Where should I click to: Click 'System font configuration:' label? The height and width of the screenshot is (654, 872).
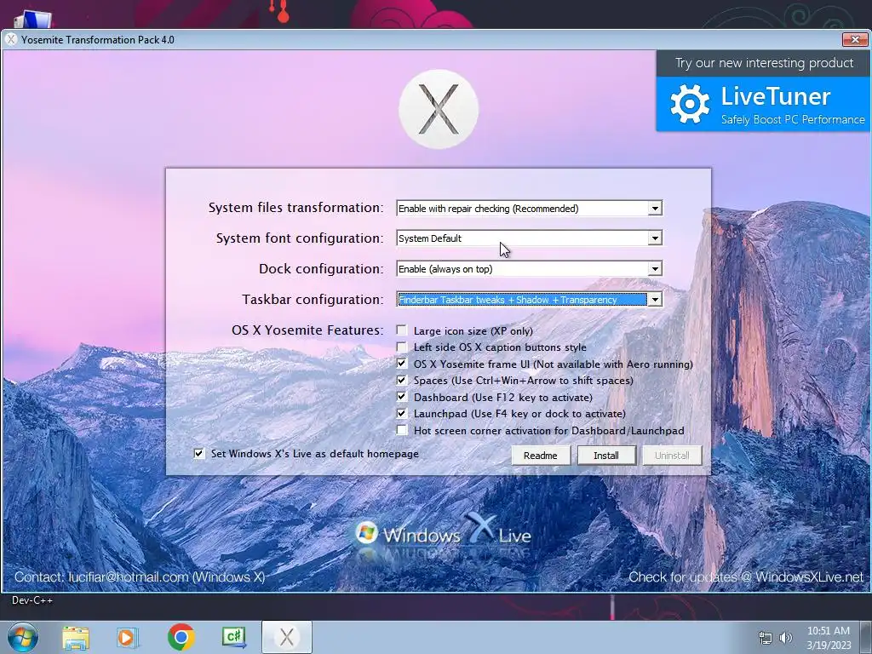pyautogui.click(x=300, y=238)
